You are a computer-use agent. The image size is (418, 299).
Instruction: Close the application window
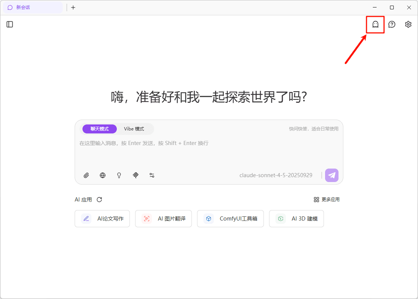point(409,7)
